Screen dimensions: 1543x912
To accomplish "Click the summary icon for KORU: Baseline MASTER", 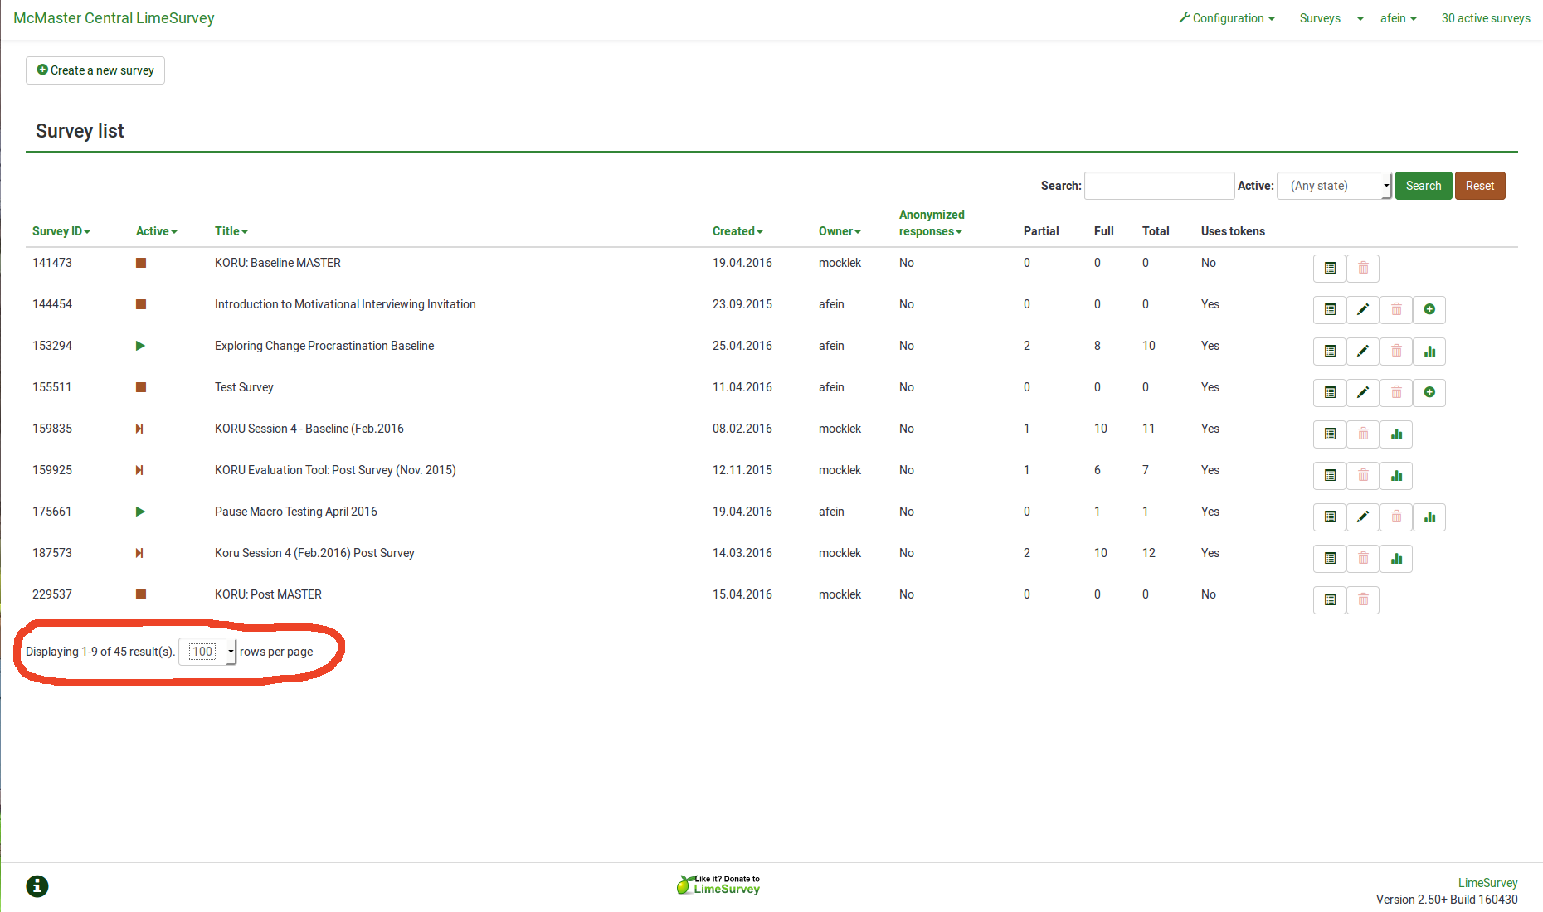I will (x=1330, y=269).
